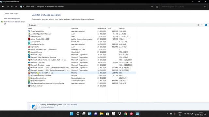Viewport: 209px width, 117px height.
Task: Click the ENG IN language indicator
Action: point(180,114)
